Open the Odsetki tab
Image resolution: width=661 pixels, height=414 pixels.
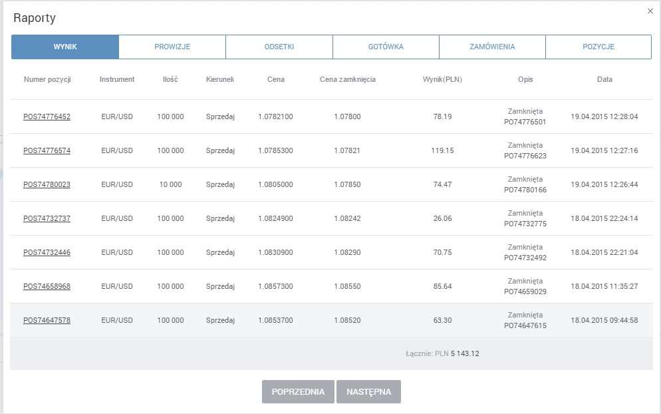[279, 47]
